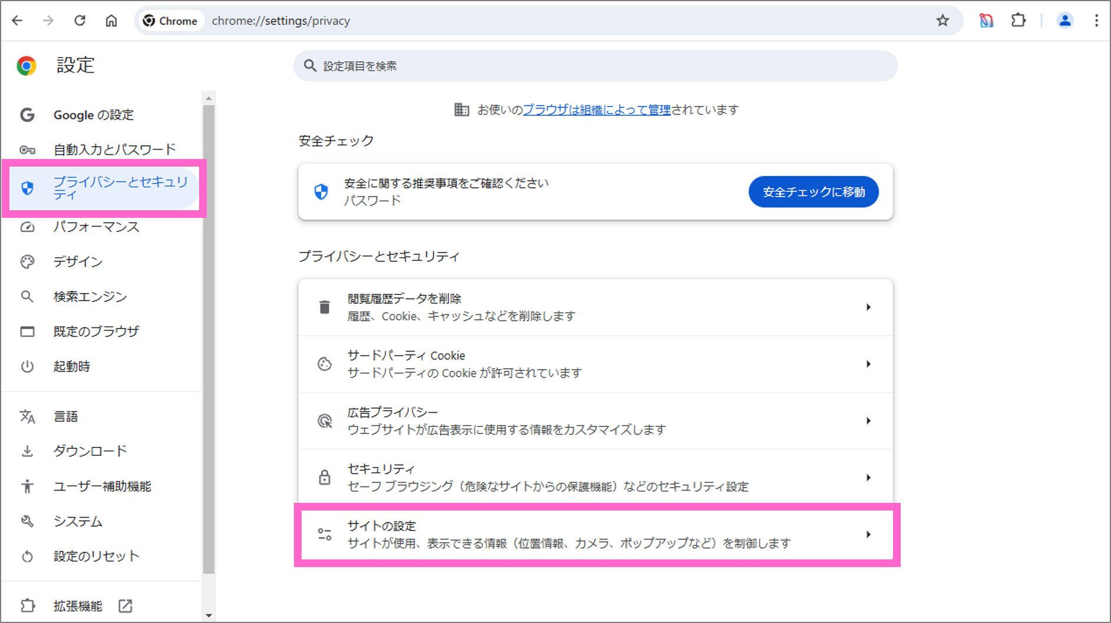Click the browser forward arrow
The image size is (1111, 623).
48,21
